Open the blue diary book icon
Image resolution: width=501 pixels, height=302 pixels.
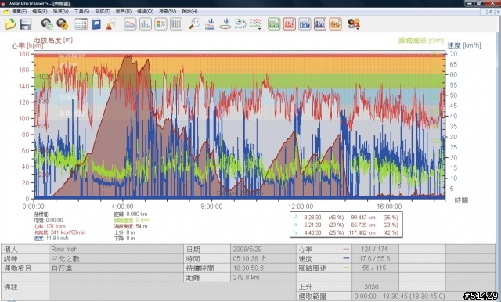[x=96, y=24]
